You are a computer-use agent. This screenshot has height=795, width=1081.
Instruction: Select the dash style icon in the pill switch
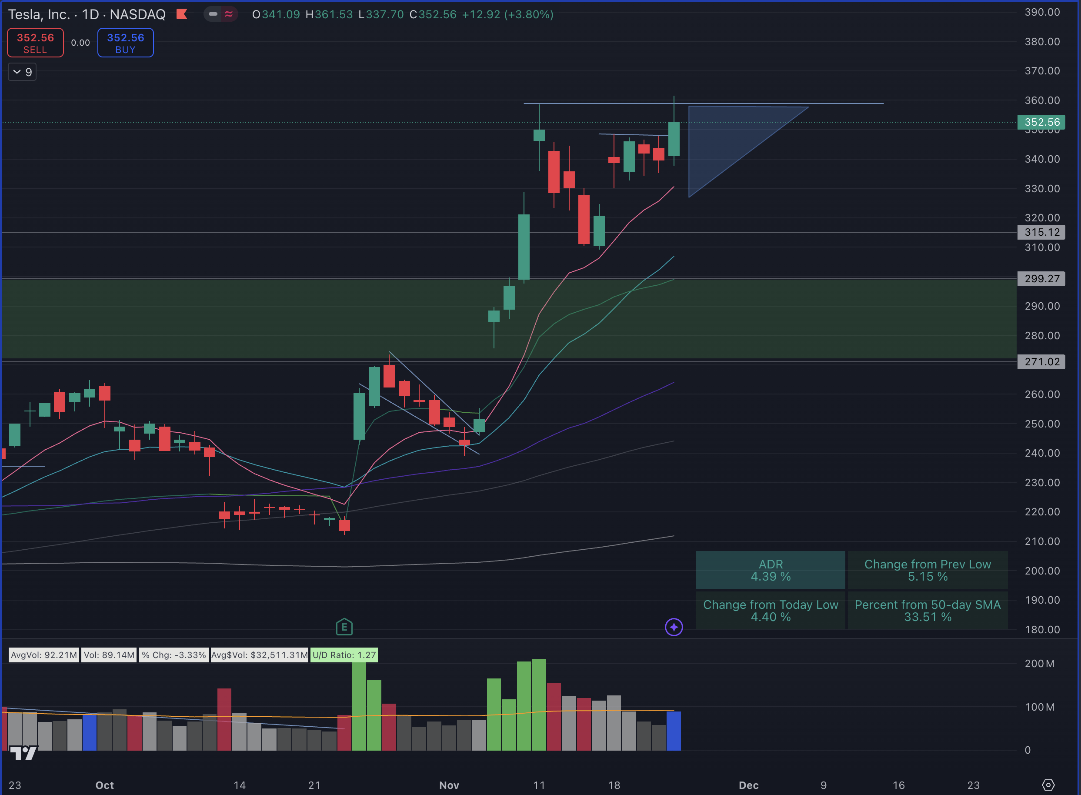pos(213,14)
